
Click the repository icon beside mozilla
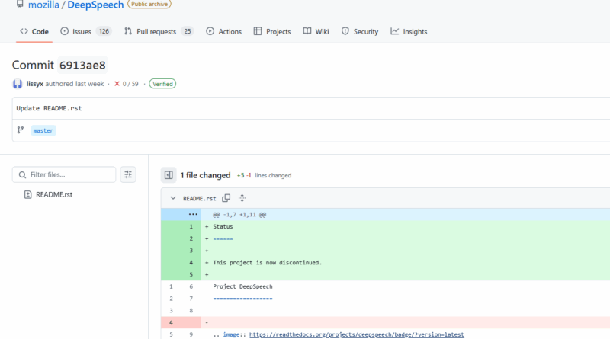click(20, 4)
